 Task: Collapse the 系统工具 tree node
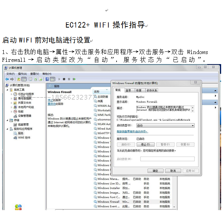pyautogui.click(x=7, y=90)
